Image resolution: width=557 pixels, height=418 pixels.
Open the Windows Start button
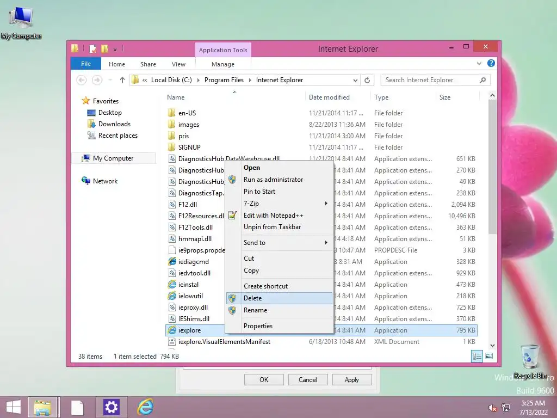point(14,407)
